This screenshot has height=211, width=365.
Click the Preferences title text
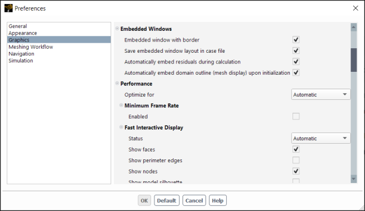(x=30, y=8)
